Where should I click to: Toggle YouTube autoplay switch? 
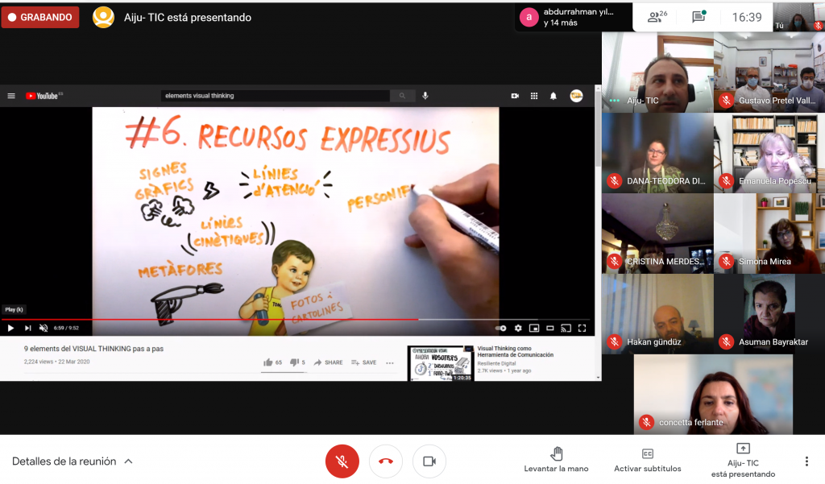pyautogui.click(x=501, y=329)
